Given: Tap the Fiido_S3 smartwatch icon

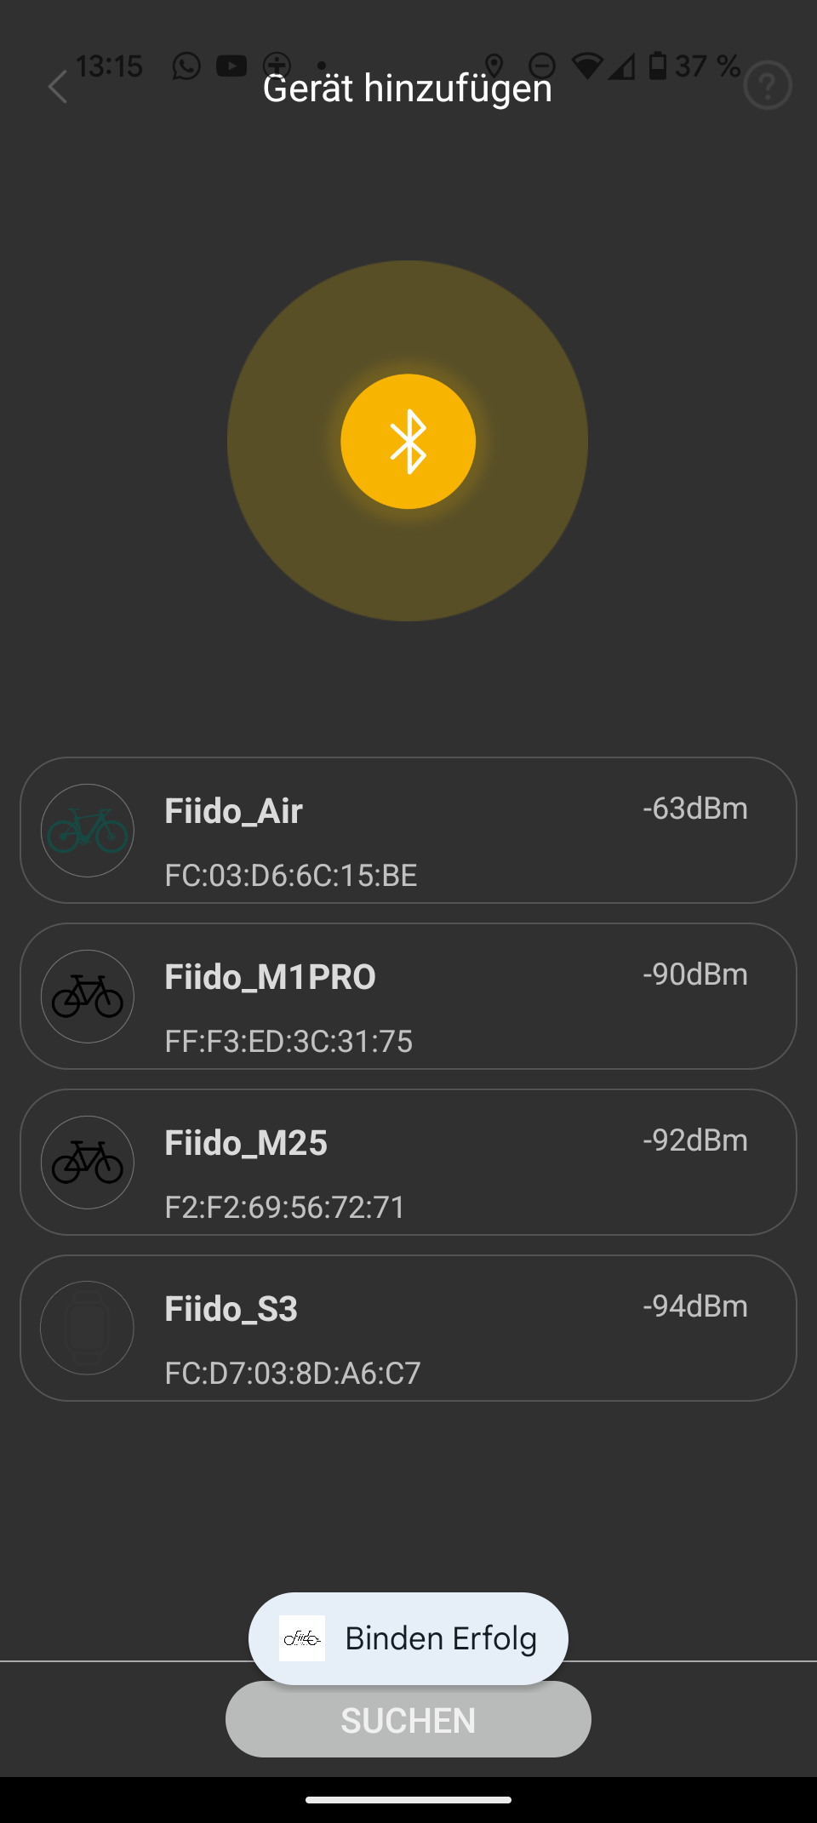Looking at the screenshot, I should point(88,1328).
